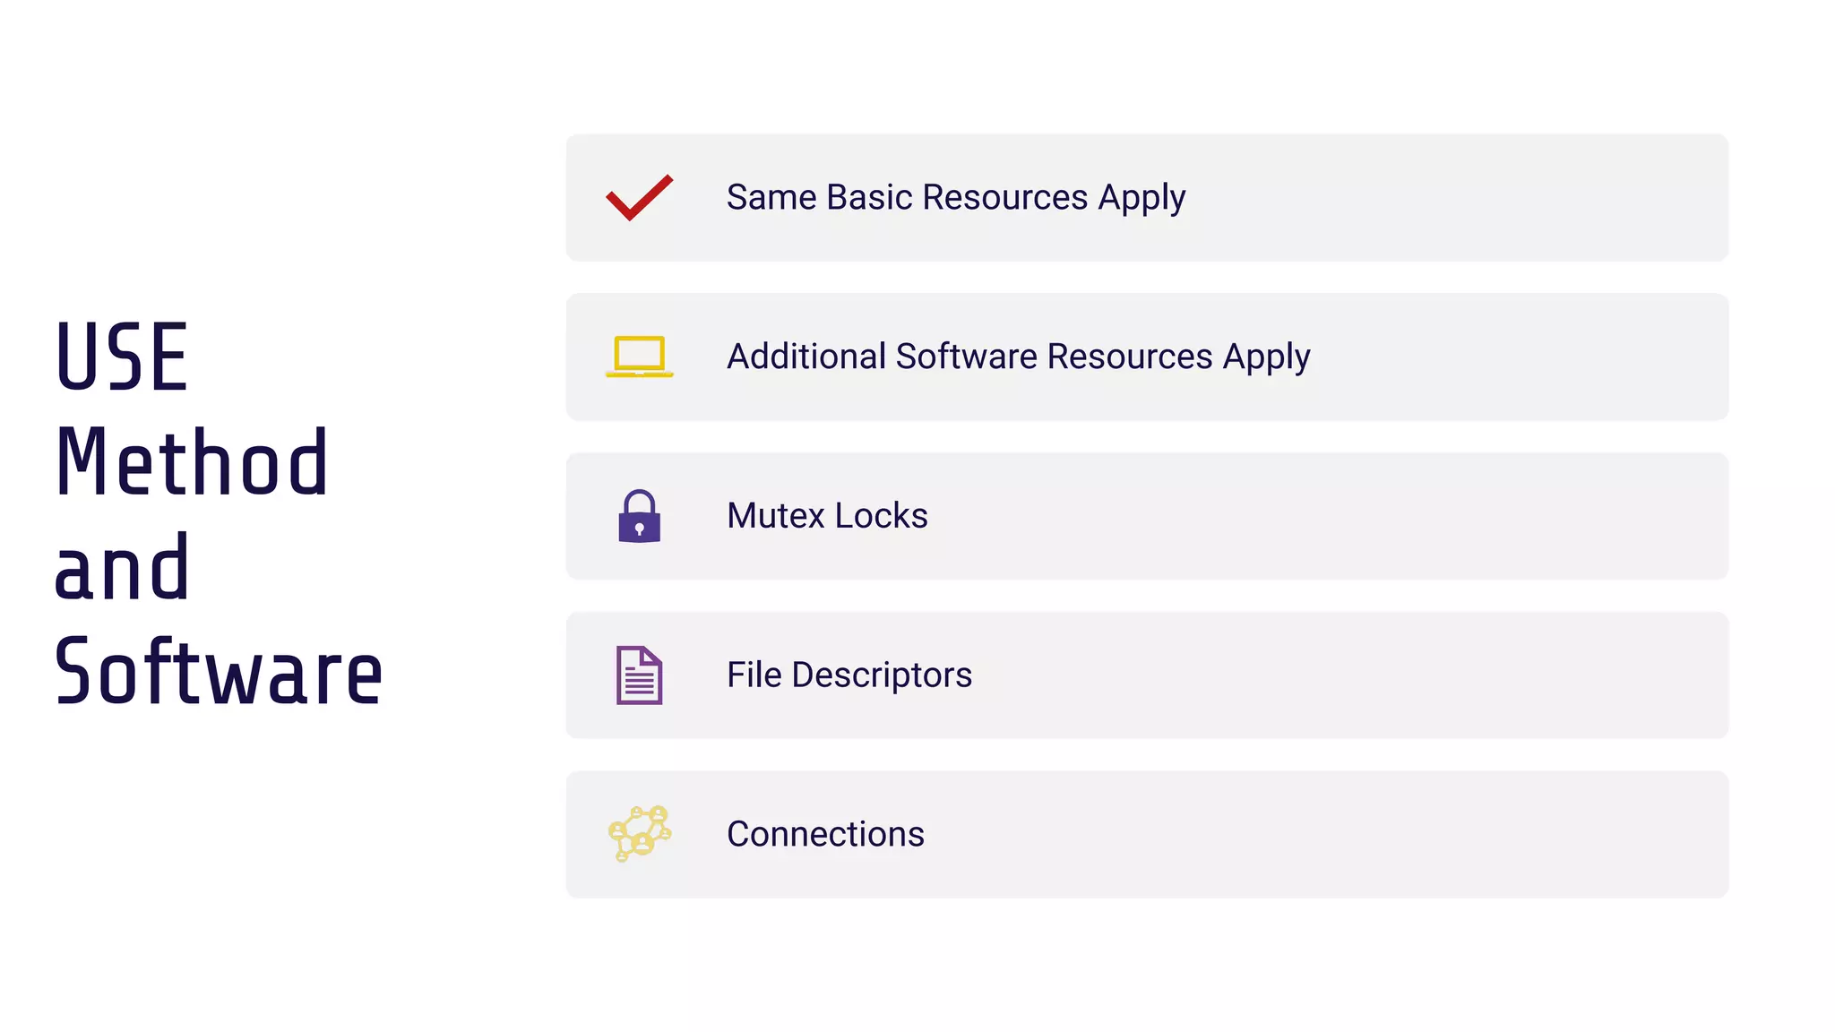The height and width of the screenshot is (1032, 1835).
Task: Select the Same Basic Resources Apply text
Action: pos(955,198)
